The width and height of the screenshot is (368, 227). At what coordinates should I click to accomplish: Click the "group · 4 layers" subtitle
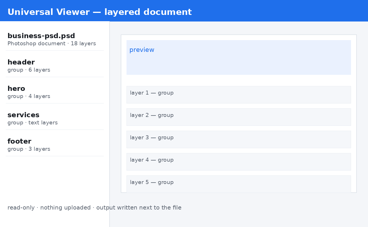pyautogui.click(x=29, y=96)
